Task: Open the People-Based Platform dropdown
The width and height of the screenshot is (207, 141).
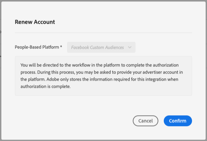Action: (x=101, y=47)
